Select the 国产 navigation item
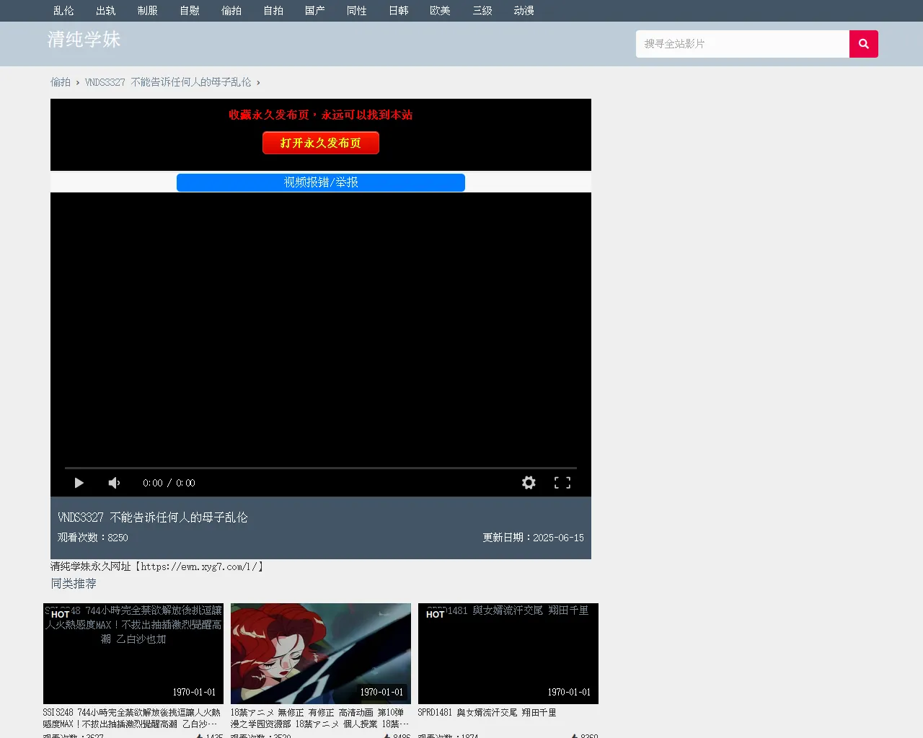This screenshot has height=738, width=923. [315, 11]
